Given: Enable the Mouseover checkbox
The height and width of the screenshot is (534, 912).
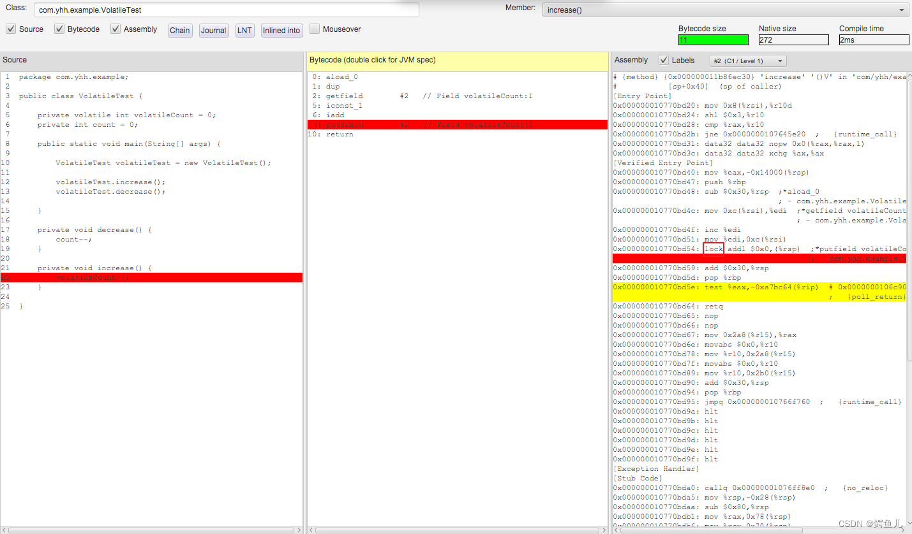Looking at the screenshot, I should 315,29.
